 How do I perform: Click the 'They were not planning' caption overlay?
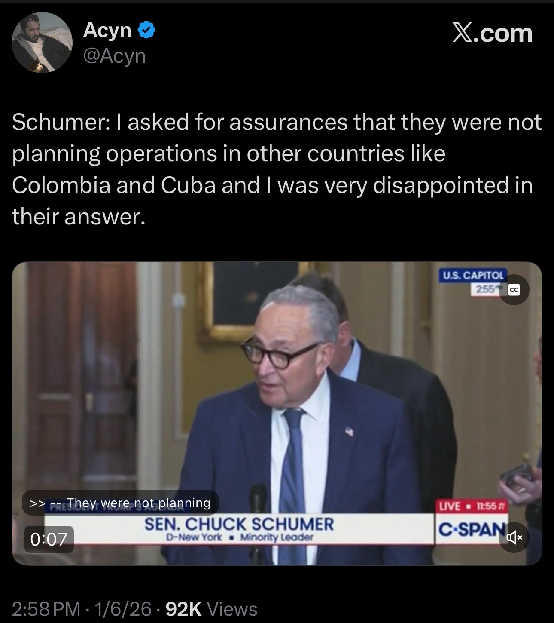point(120,503)
